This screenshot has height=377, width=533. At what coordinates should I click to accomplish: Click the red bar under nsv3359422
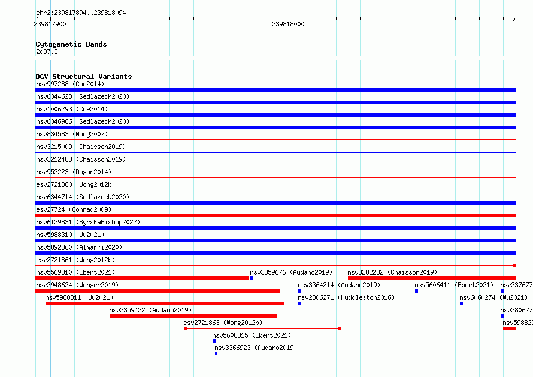[193, 316]
